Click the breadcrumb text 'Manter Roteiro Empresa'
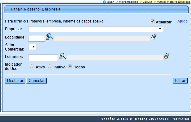This screenshot has width=191, height=122. click(174, 2)
